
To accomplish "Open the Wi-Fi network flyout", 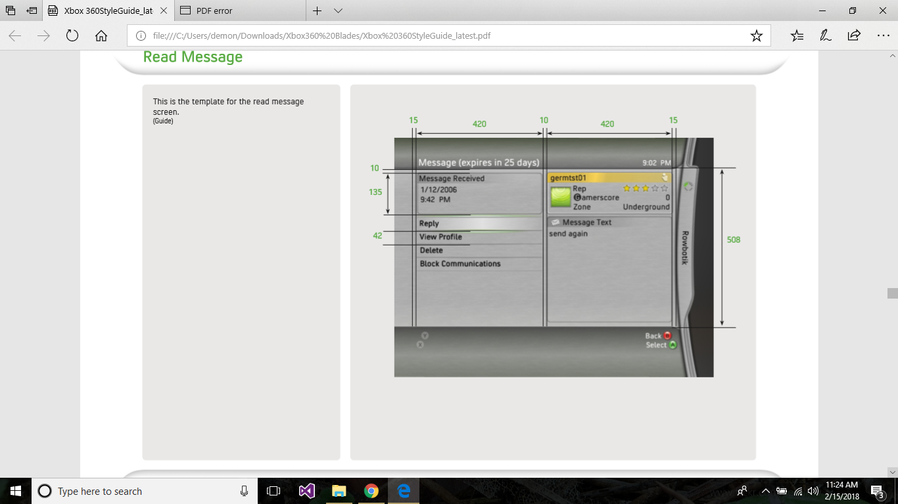I will (798, 491).
